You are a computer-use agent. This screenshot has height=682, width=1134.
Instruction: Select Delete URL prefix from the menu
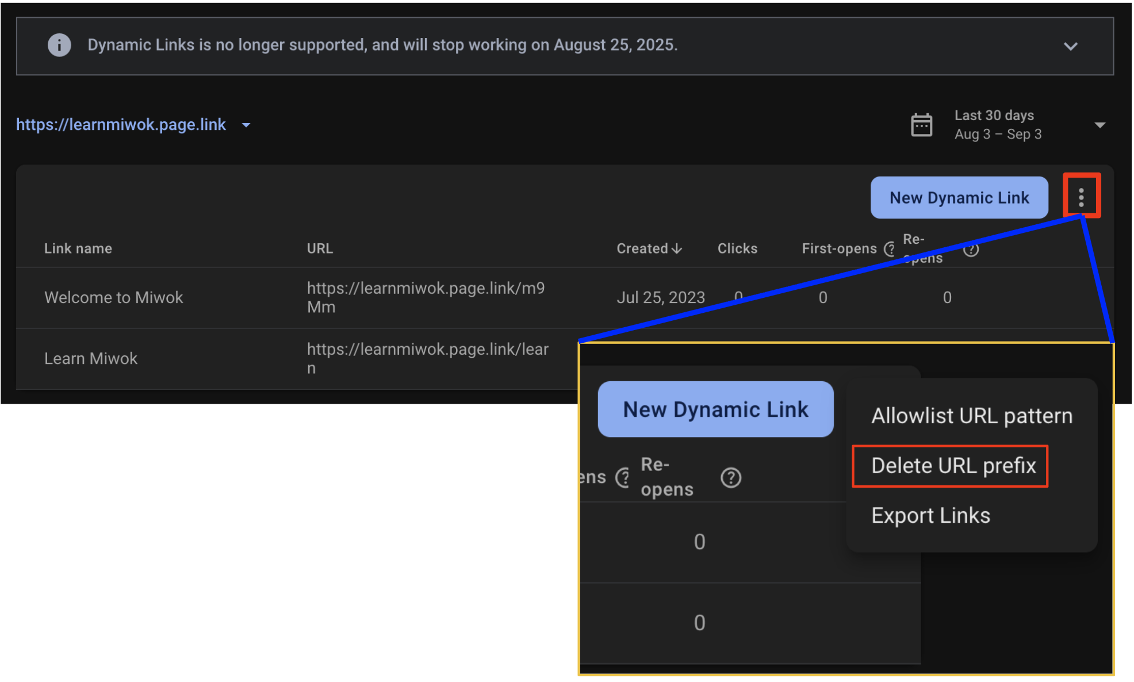coord(949,466)
